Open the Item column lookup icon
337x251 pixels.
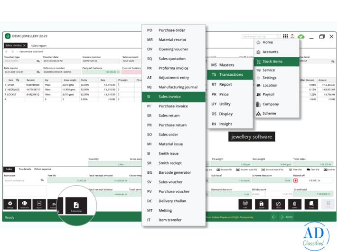coord(18,80)
